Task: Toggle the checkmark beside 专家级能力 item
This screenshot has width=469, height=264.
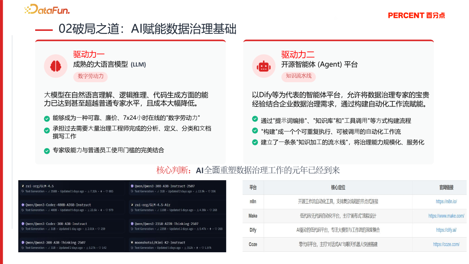Action: [47, 151]
